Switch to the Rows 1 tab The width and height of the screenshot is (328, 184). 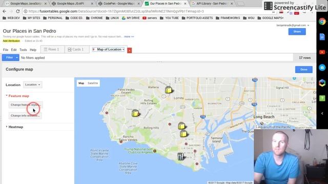point(53,50)
